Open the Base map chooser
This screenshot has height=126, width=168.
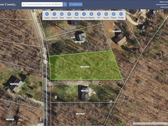point(62,16)
